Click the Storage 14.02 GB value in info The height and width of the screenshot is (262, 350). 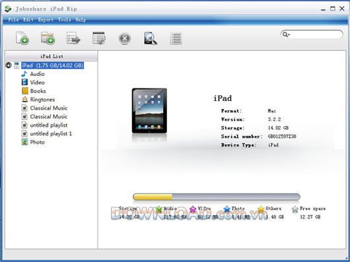278,128
